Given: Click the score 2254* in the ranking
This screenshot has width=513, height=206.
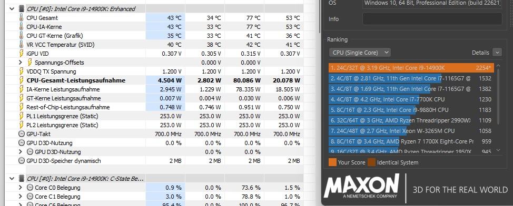Looking at the screenshot, I should click(x=484, y=68).
